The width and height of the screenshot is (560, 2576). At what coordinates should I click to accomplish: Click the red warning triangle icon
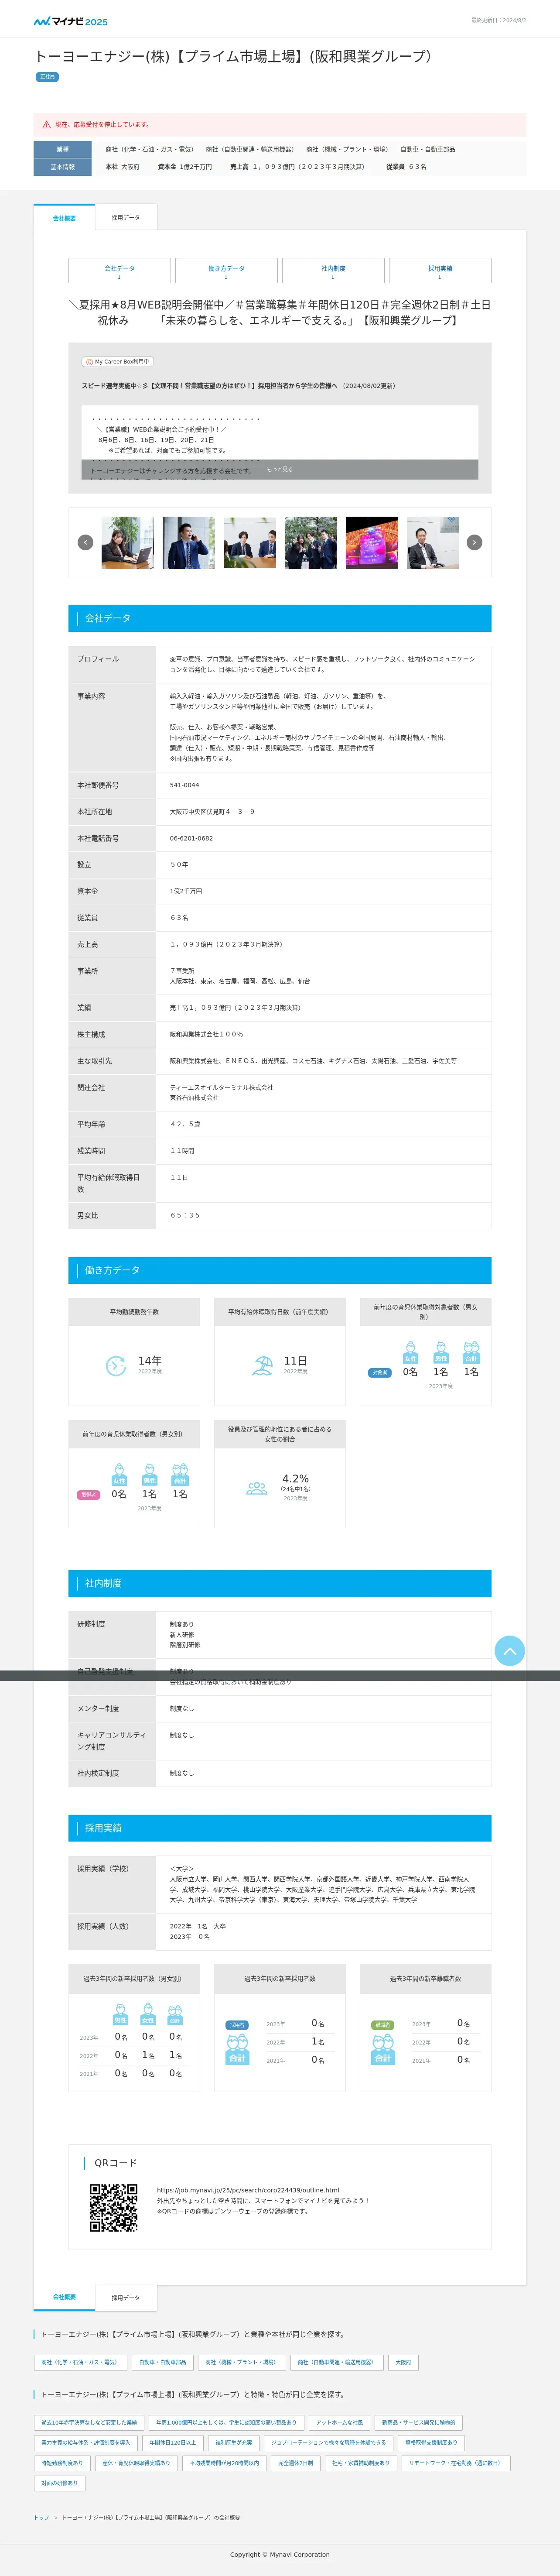pos(46,125)
